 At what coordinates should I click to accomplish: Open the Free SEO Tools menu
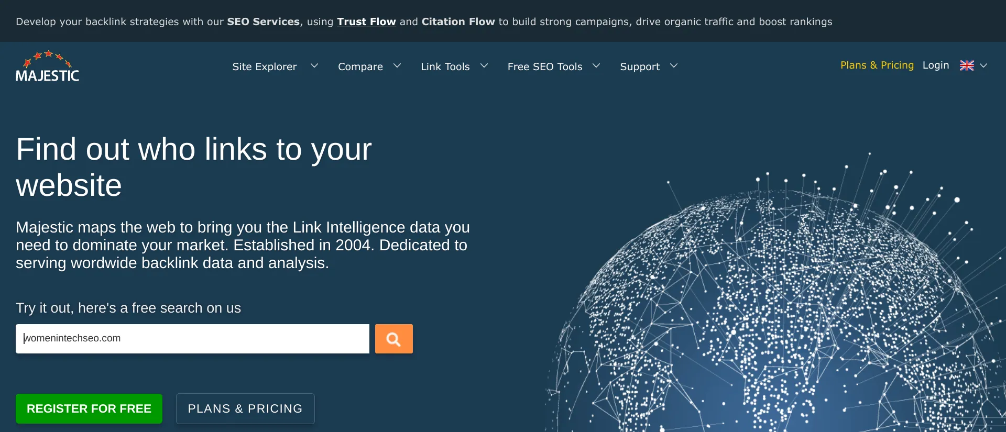coord(545,67)
